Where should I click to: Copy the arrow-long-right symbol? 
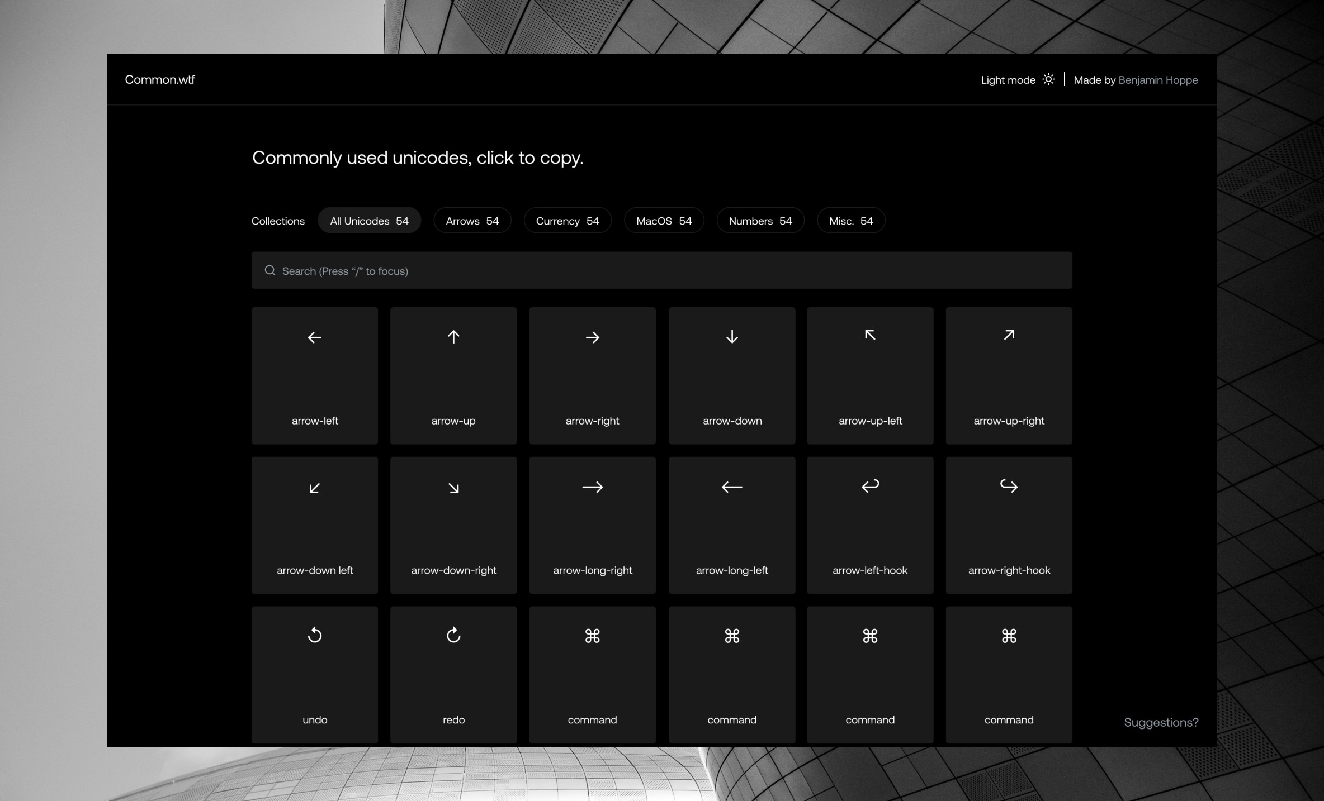[x=592, y=525]
